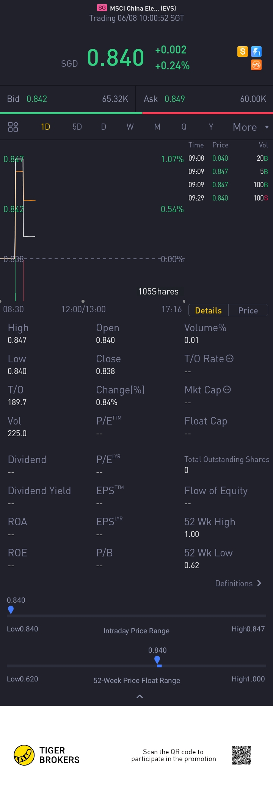Tap the 52-Week Price Float Range marker

coord(157,660)
